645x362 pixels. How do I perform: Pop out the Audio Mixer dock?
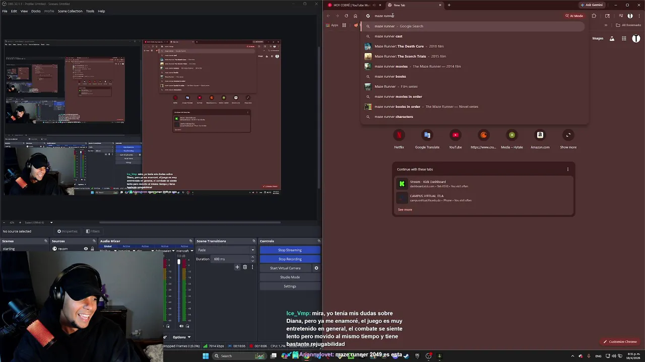191,241
